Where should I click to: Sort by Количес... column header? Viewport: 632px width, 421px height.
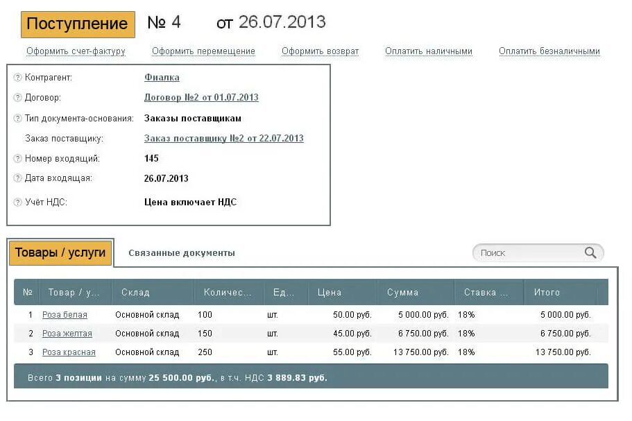[228, 292]
